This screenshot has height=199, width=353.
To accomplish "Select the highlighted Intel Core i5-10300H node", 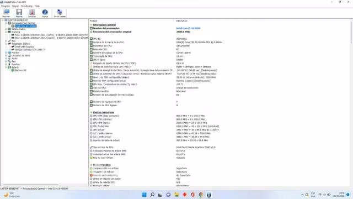I will pyautogui.click(x=26, y=26).
